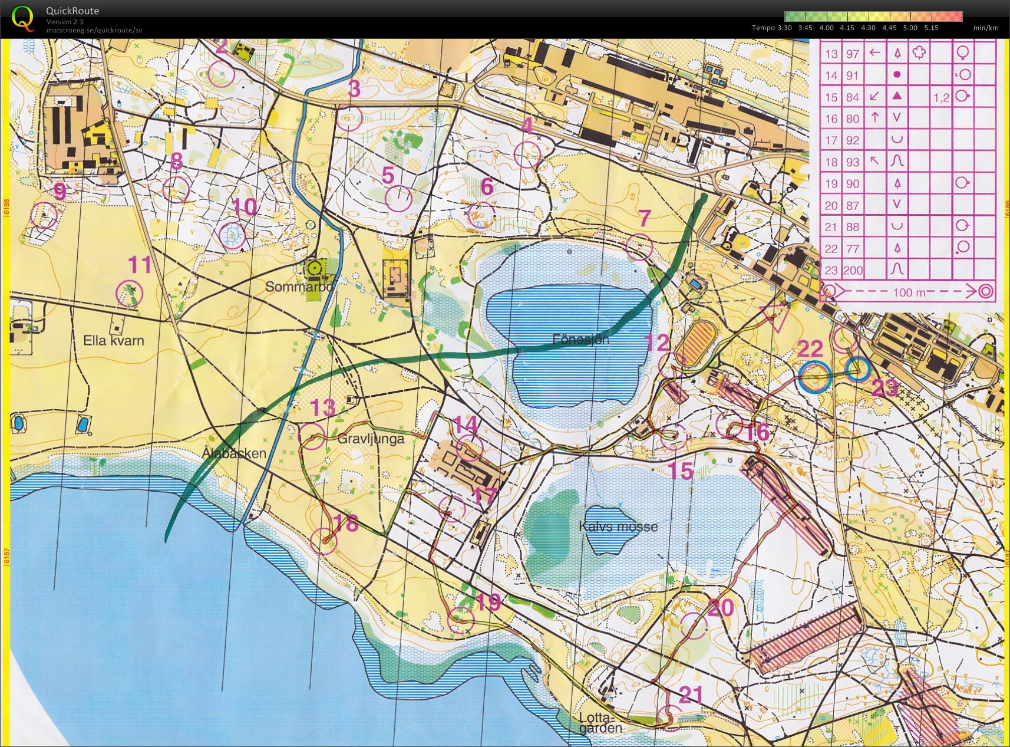Click the QuickRoute title text
1010x747 pixels.
point(72,11)
